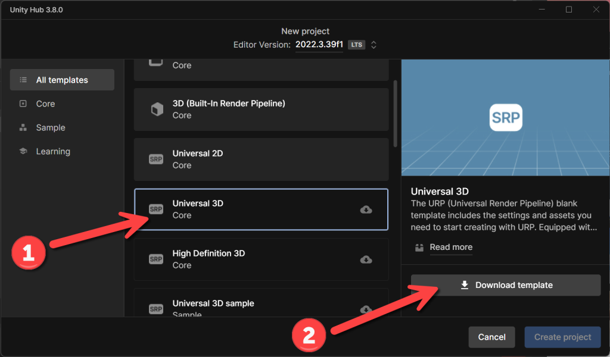
Task: Select the partially visible Core template at list top
Action: [261, 70]
